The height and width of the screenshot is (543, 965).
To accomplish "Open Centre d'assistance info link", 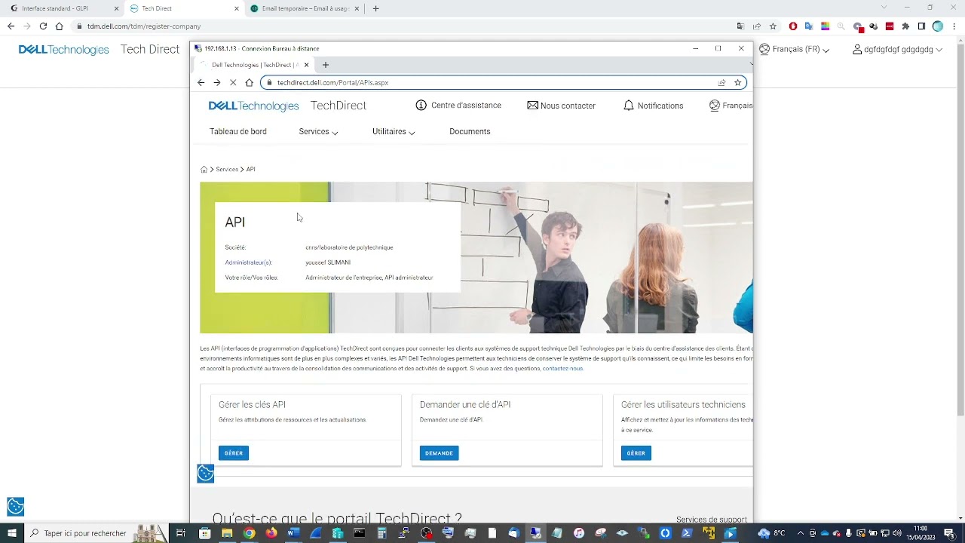I will [458, 106].
